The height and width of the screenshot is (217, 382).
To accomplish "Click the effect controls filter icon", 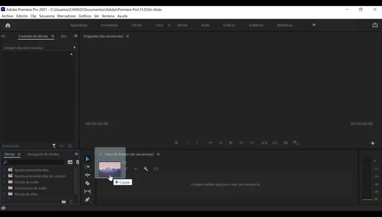I will (54, 146).
